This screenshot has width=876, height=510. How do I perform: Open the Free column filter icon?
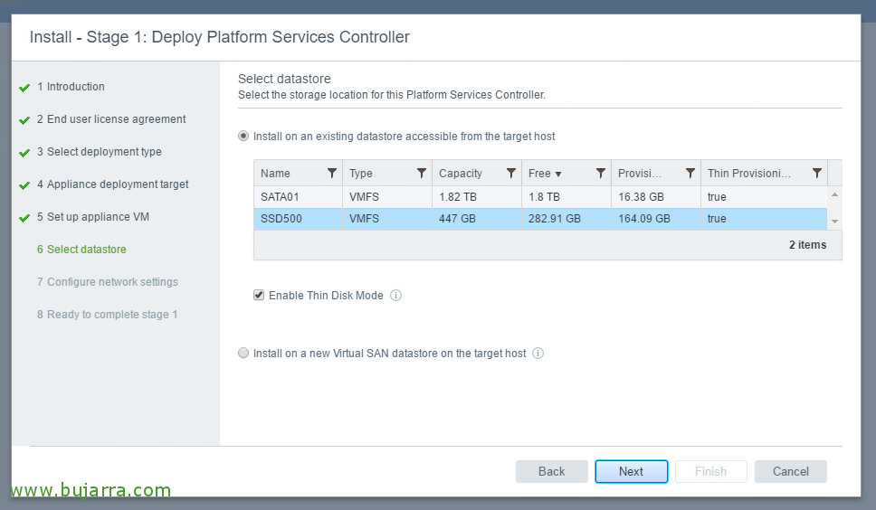tap(601, 174)
